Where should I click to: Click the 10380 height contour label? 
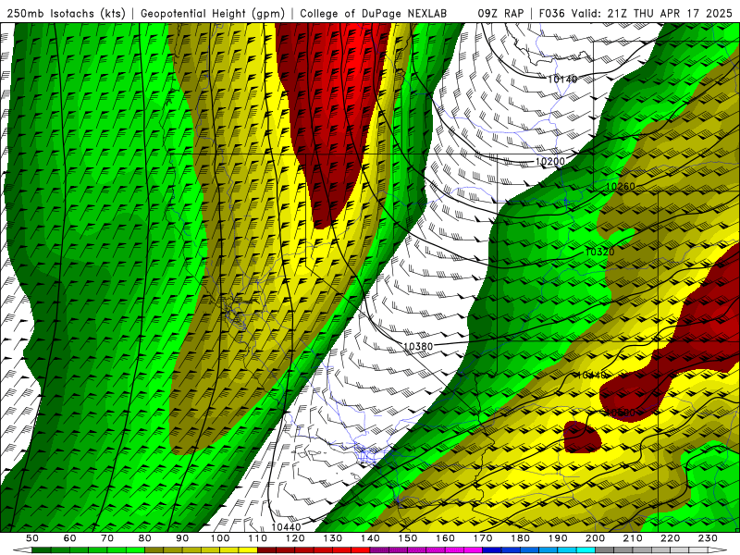tap(418, 347)
